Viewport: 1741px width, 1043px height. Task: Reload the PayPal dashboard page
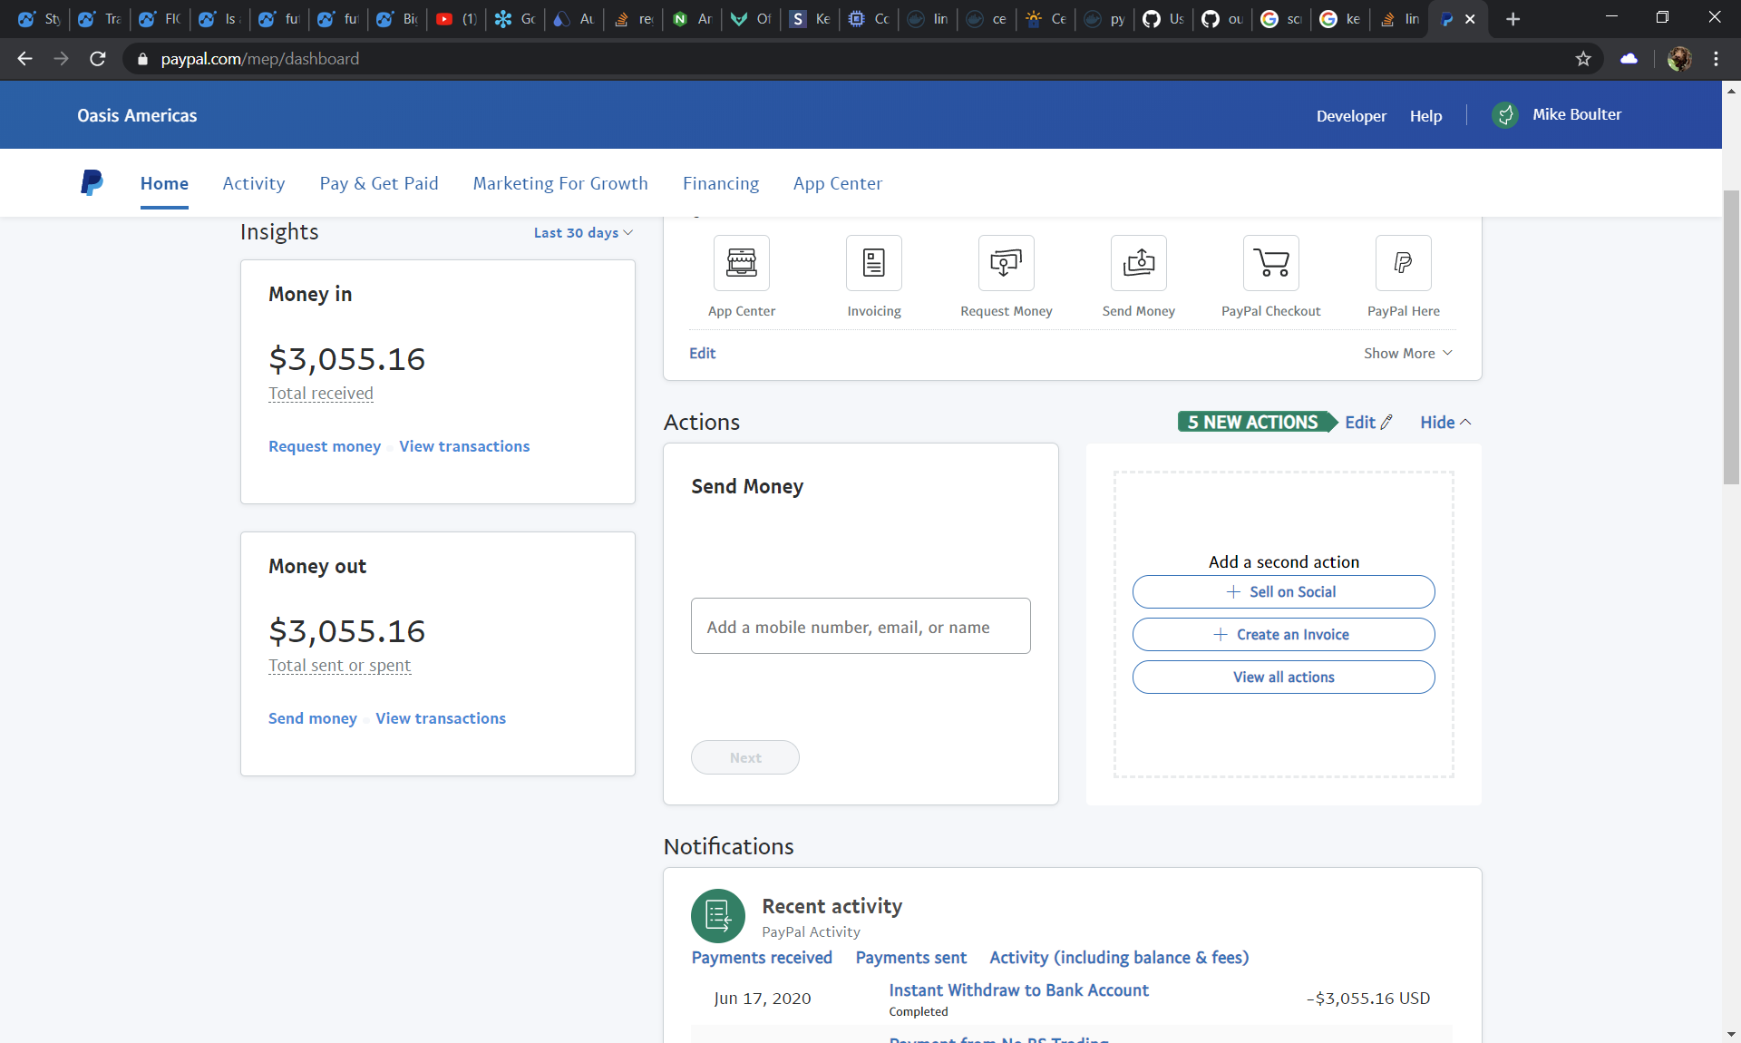tap(98, 59)
